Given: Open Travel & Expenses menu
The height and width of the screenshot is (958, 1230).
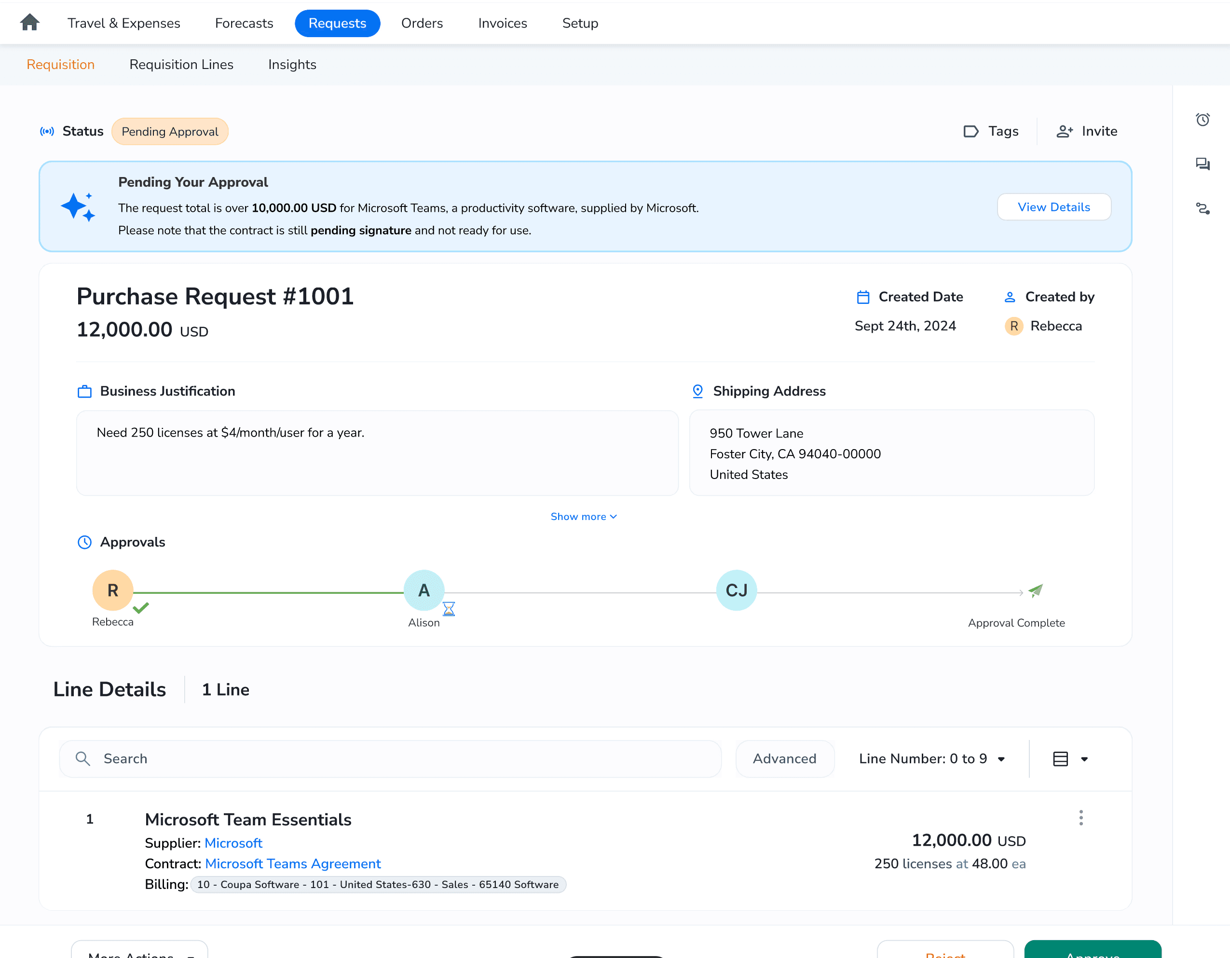Looking at the screenshot, I should click(x=124, y=23).
